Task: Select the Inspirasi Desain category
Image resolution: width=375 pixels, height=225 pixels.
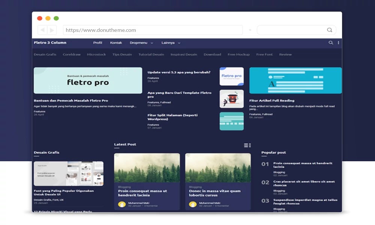Action: point(184,54)
